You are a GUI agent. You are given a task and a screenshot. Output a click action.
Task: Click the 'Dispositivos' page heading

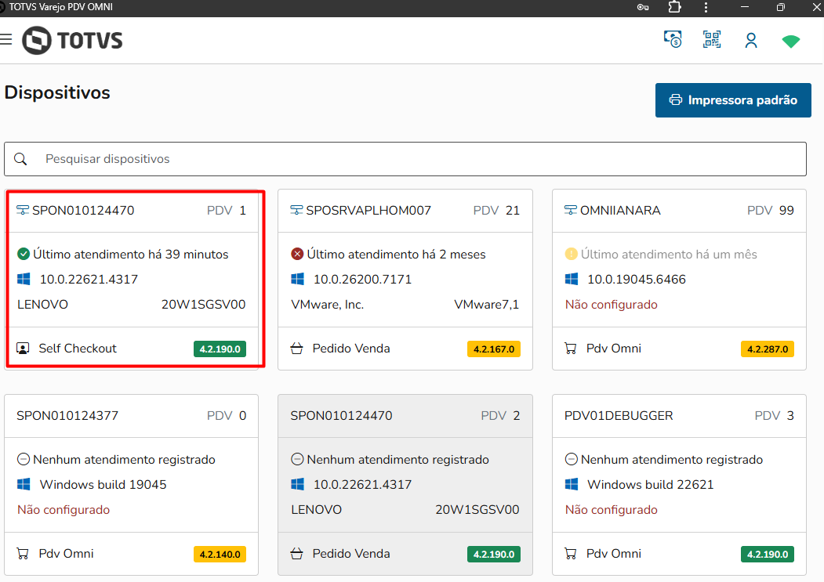point(57,92)
